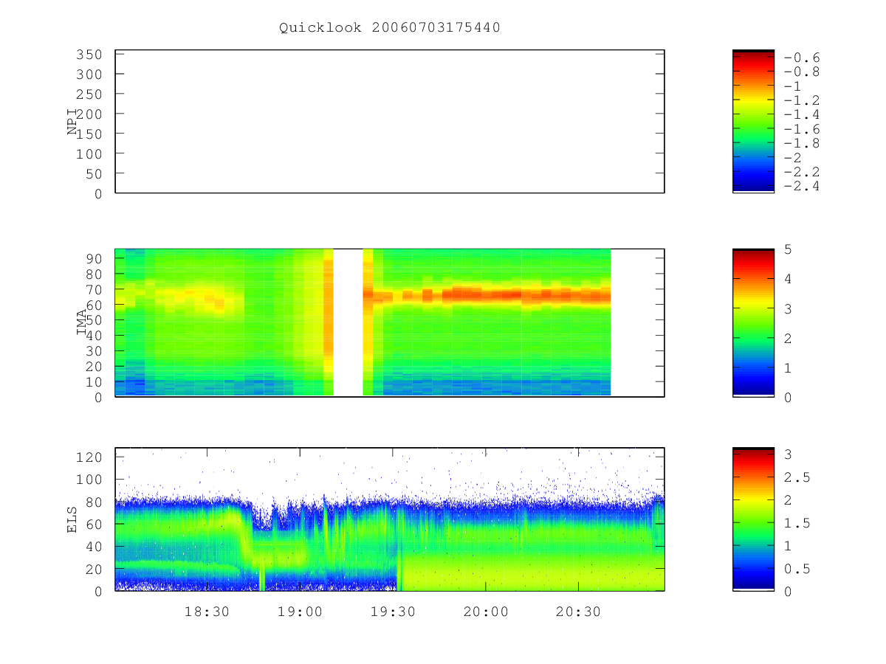This screenshot has height=664, width=886.
Task: Click the IMA spectrogram panel
Action: point(390,323)
